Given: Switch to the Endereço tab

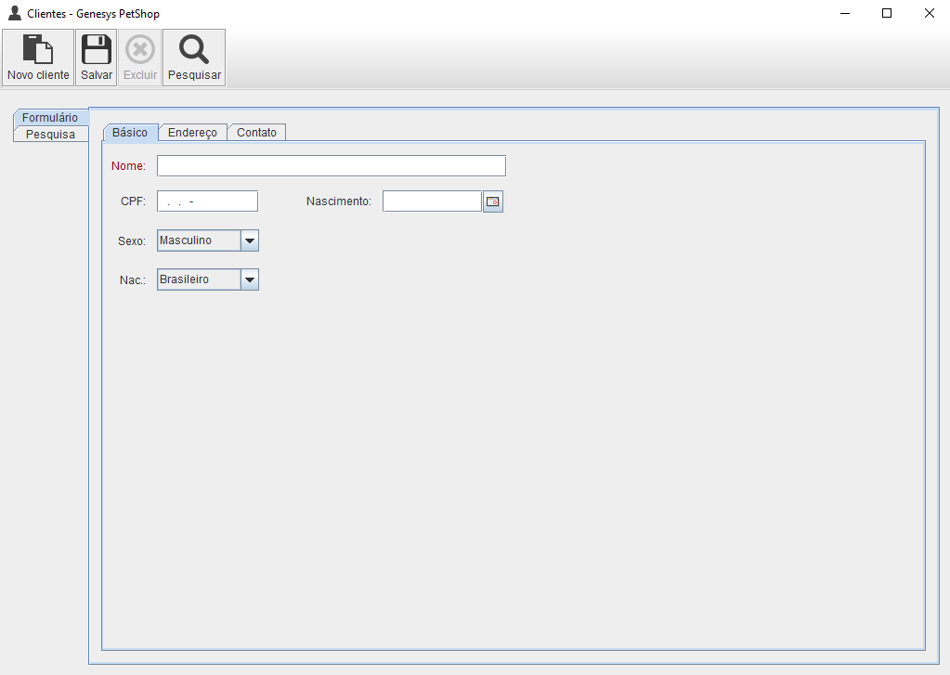Looking at the screenshot, I should [192, 133].
